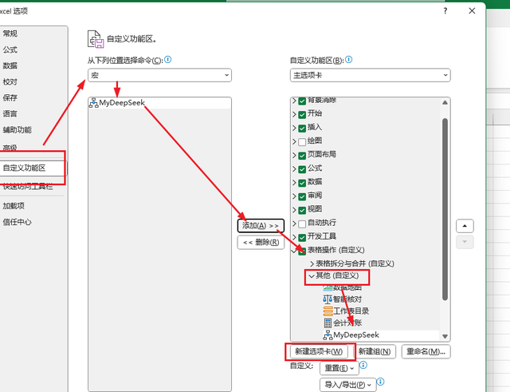This screenshot has width=510, height=392.
Task: Click the 会计对账 calculator icon
Action: pos(328,323)
